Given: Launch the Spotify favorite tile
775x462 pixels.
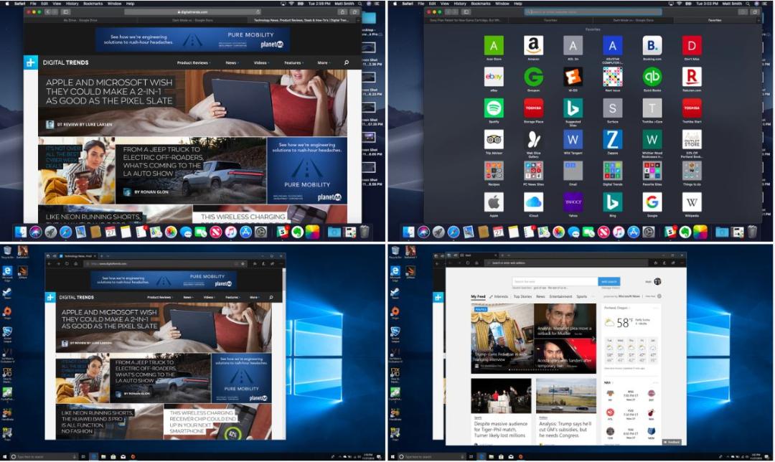Looking at the screenshot, I should pos(494,108).
